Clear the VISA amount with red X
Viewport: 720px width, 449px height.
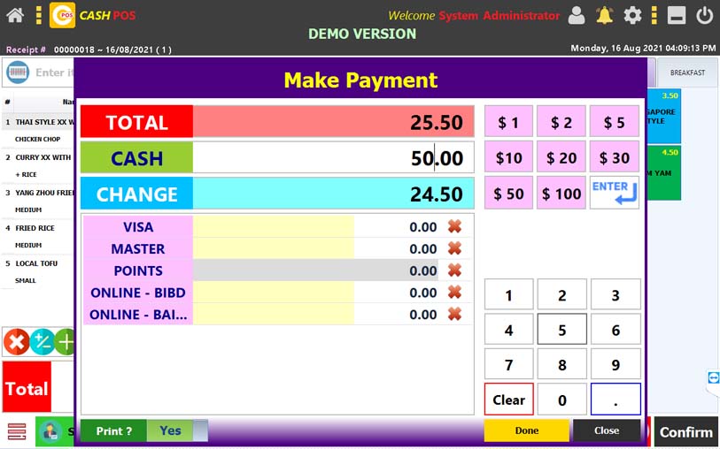(454, 226)
